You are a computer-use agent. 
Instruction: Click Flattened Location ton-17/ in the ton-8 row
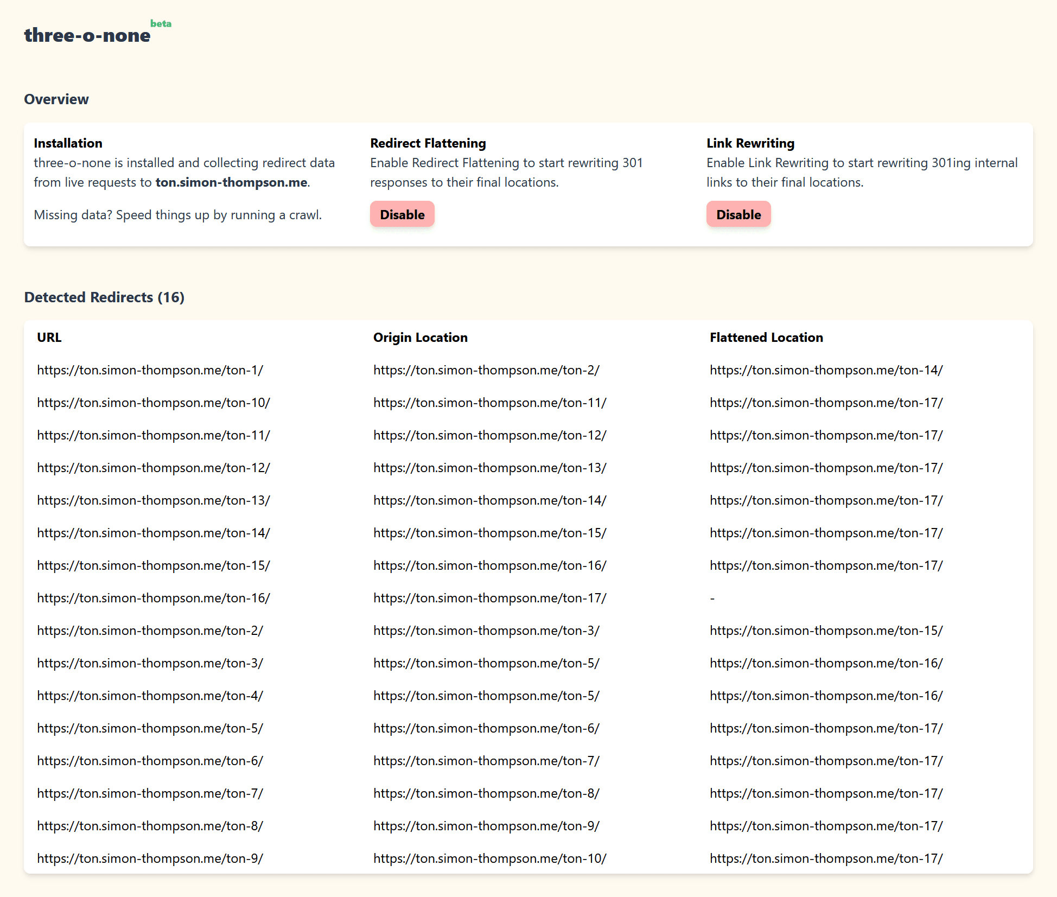click(x=826, y=826)
